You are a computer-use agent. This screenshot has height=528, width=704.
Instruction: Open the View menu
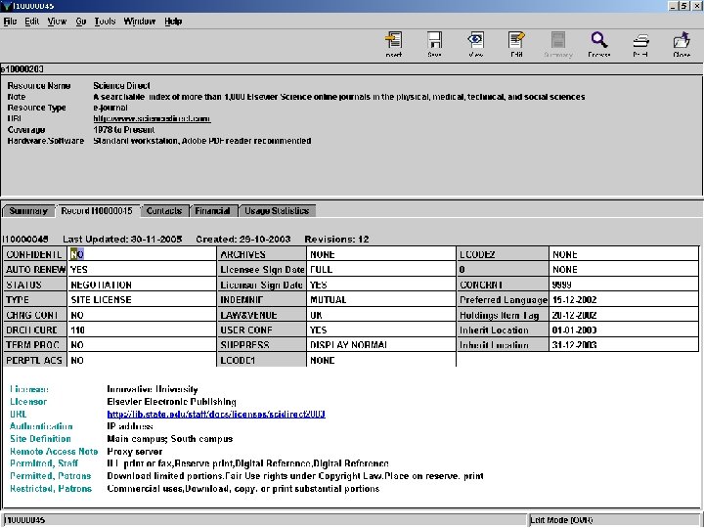[x=57, y=22]
